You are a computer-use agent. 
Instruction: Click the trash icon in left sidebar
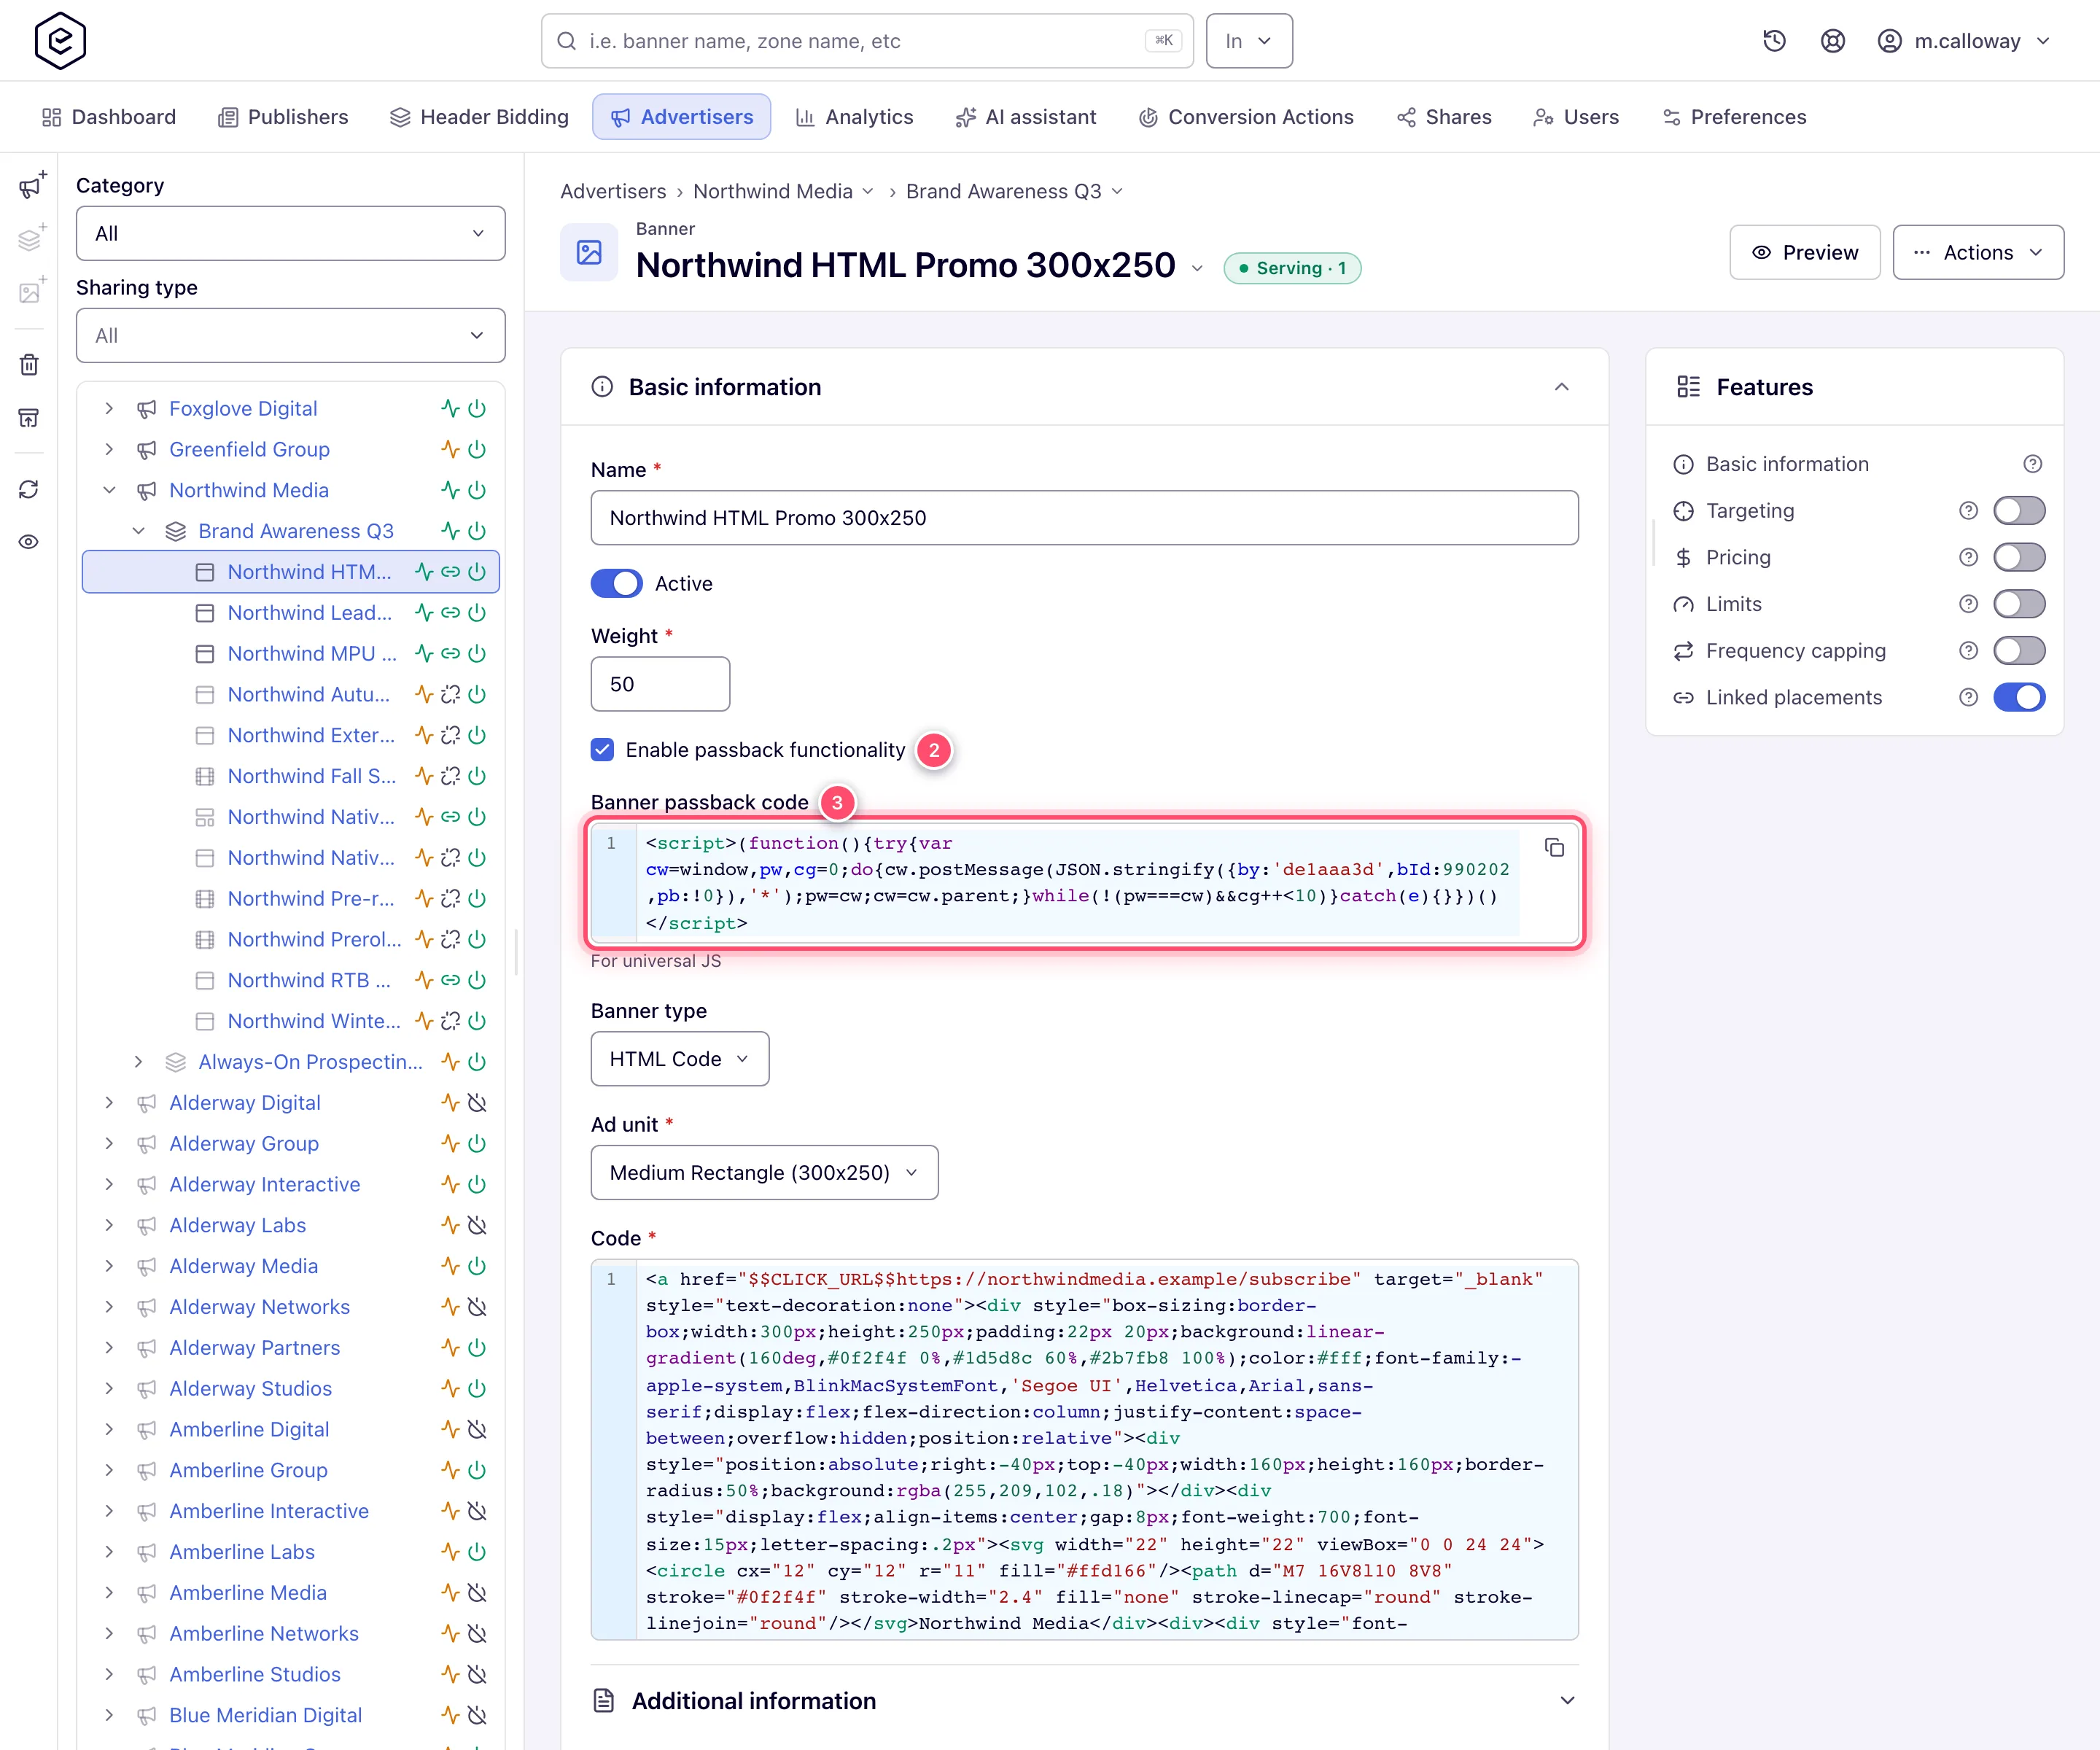click(x=29, y=365)
